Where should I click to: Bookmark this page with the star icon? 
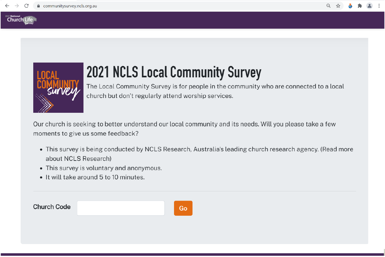(338, 6)
